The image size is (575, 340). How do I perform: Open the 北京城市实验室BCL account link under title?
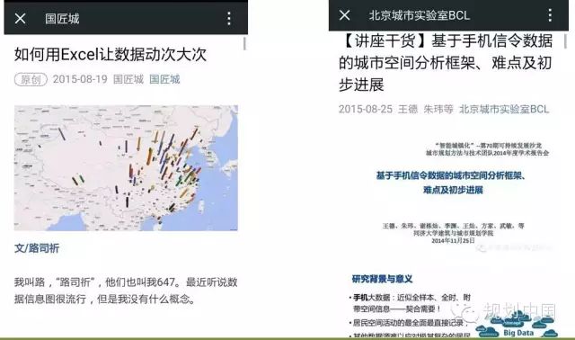(x=504, y=109)
